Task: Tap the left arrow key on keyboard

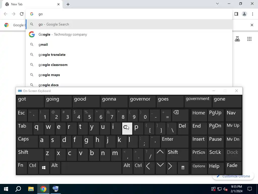Action: 149,168
